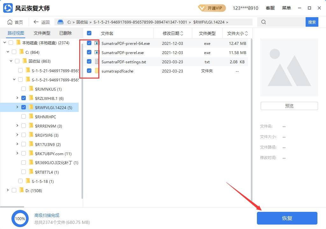Click the 返回 back arrow icon
Viewport: 326px width, 229px height.
(36, 22)
